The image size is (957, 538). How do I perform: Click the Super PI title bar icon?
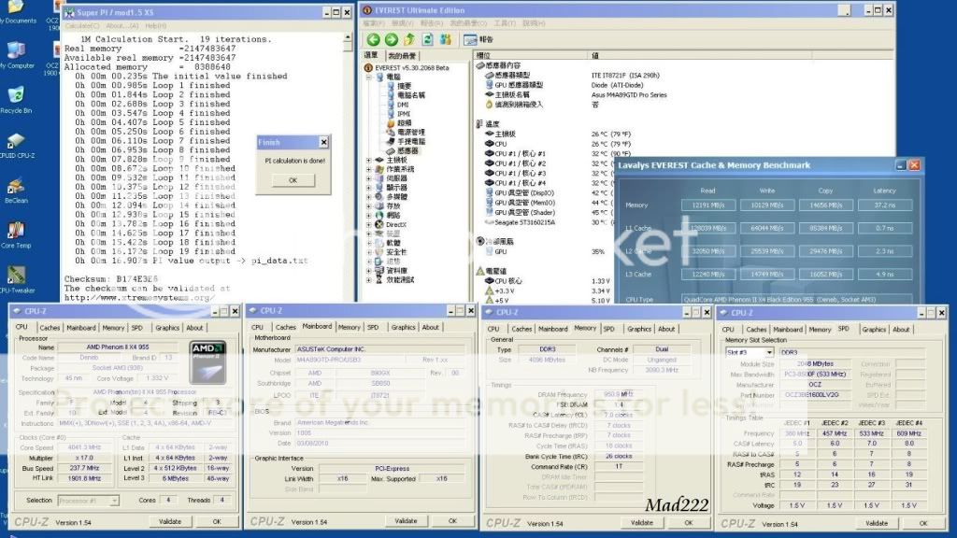pos(69,12)
